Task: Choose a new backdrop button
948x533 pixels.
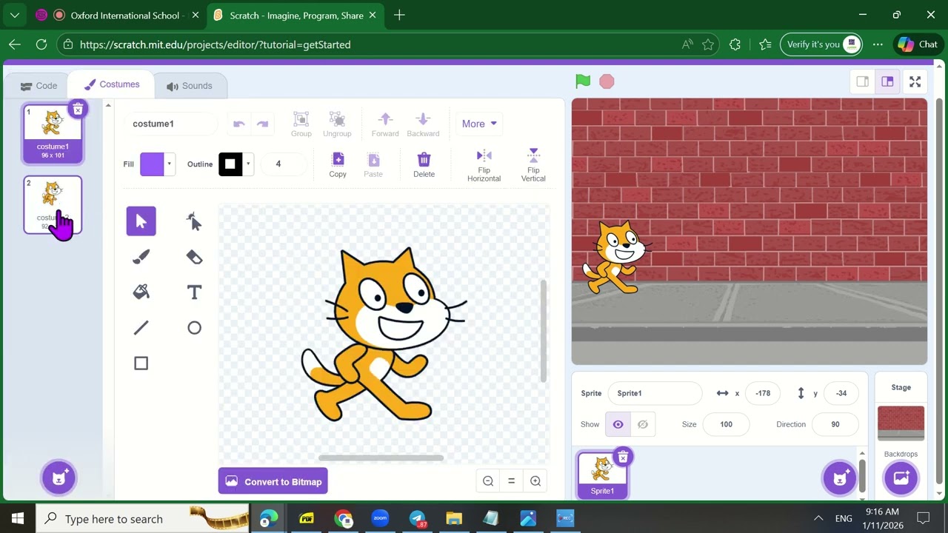Action: point(901,477)
